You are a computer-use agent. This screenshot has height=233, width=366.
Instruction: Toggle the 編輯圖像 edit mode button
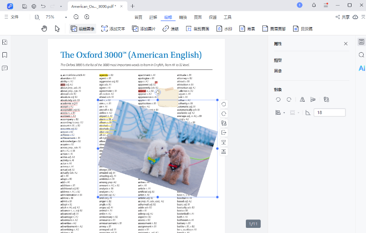pyautogui.click(x=83, y=29)
